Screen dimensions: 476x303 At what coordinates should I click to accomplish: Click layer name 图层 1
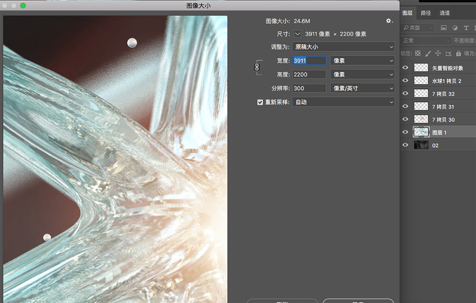pyautogui.click(x=440, y=132)
